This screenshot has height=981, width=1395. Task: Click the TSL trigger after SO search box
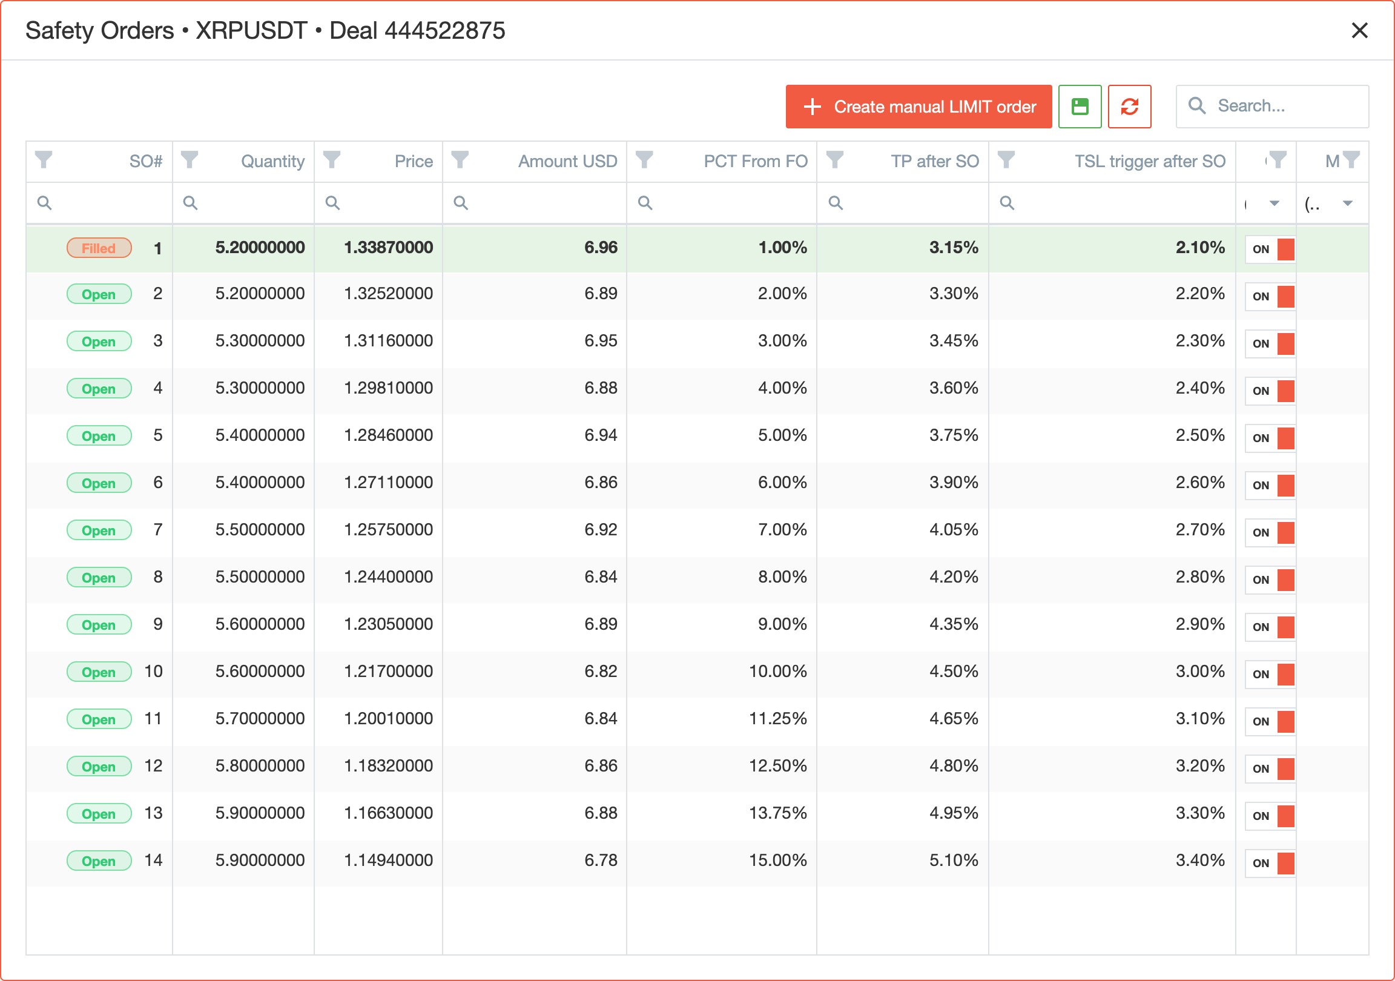point(1112,203)
